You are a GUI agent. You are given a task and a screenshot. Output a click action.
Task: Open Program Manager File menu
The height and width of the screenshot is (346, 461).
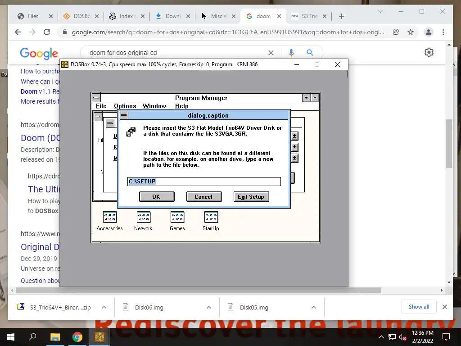click(x=101, y=106)
